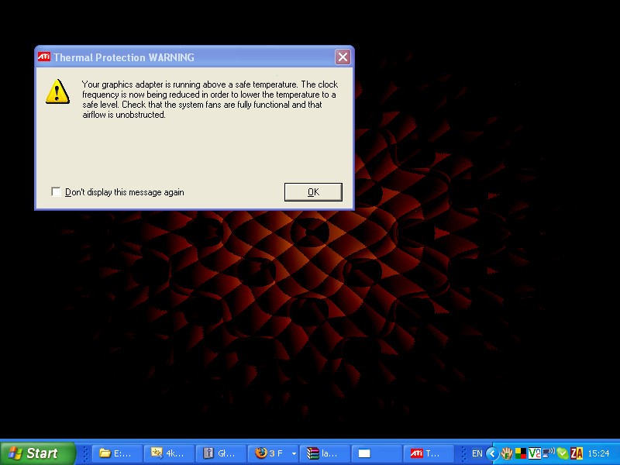Expand hidden system tray icons arrow
Image resolution: width=620 pixels, height=465 pixels.
pos(492,453)
